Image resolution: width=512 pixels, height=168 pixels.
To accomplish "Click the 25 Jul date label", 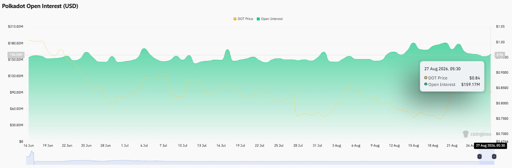I will click(x=279, y=146).
